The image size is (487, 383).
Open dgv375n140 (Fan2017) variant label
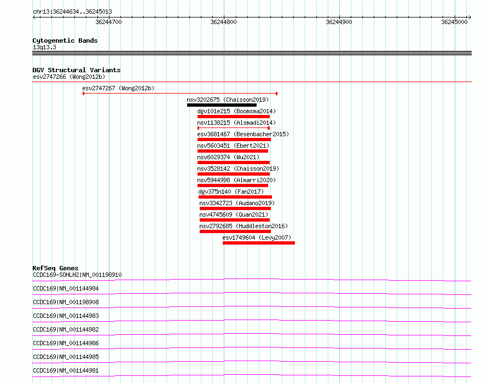(x=231, y=191)
